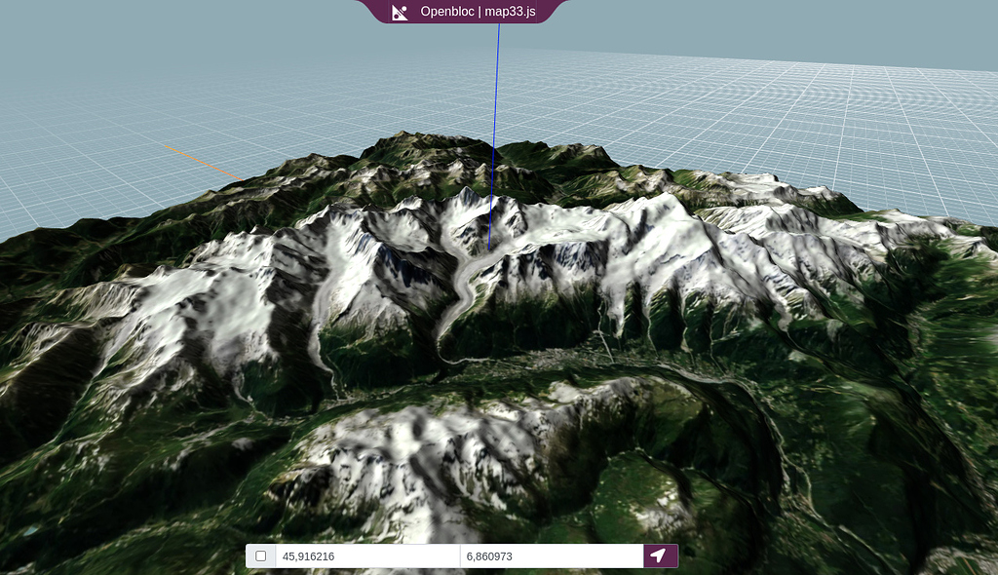This screenshot has width=998, height=575.
Task: Open the Openbloc link in the header badge
Action: point(446,14)
